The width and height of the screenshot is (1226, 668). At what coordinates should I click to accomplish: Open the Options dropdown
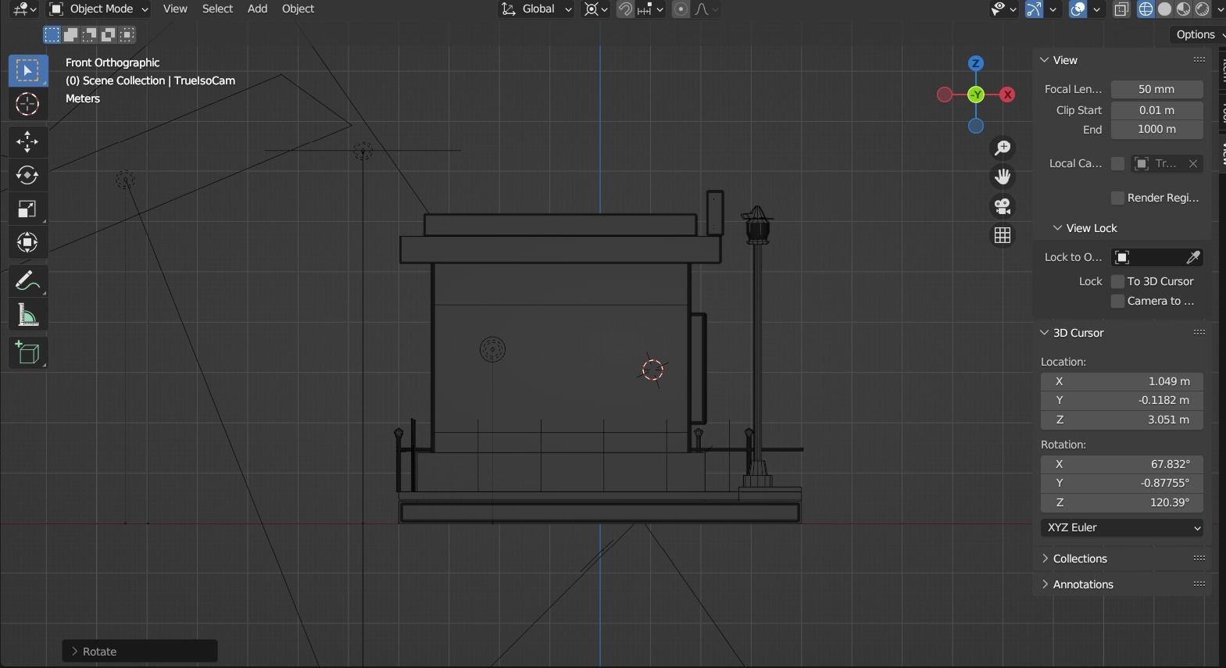[1199, 34]
